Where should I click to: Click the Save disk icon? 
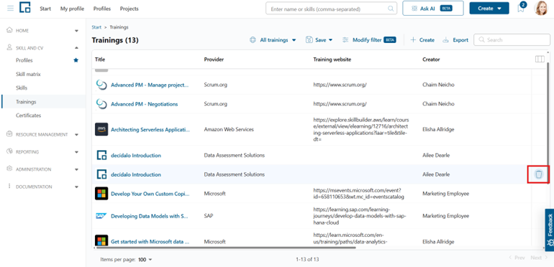click(309, 40)
